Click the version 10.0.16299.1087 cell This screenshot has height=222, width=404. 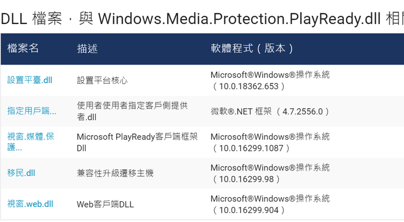click(x=270, y=142)
